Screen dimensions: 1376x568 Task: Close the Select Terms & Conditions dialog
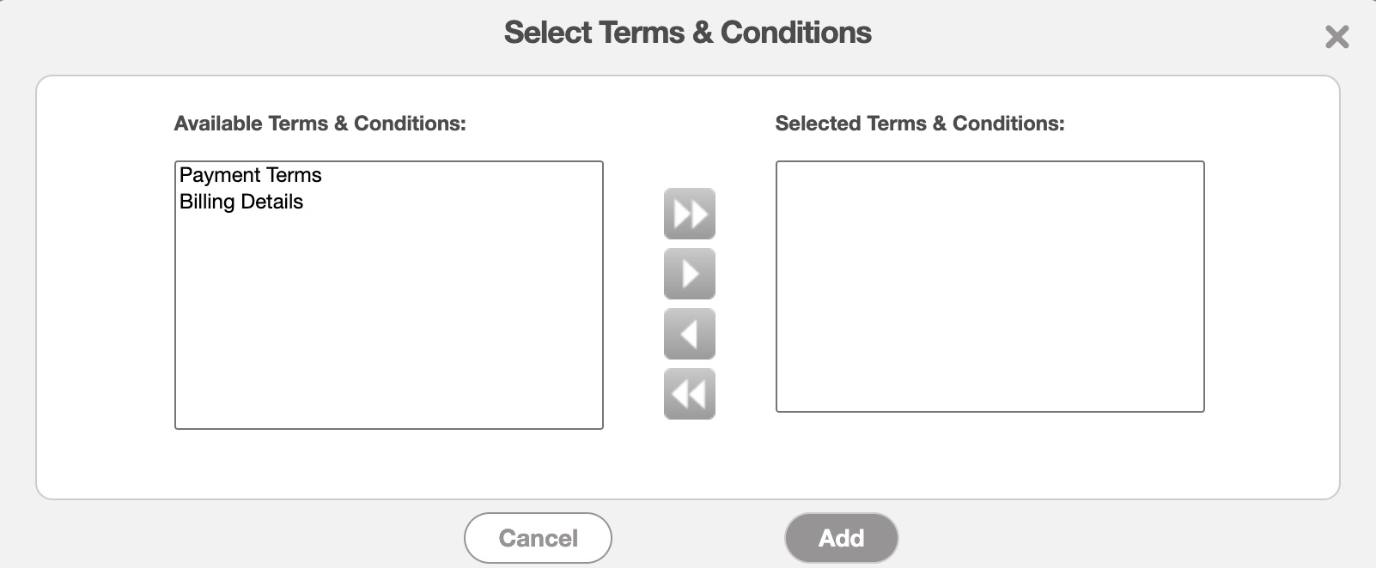tap(1336, 37)
